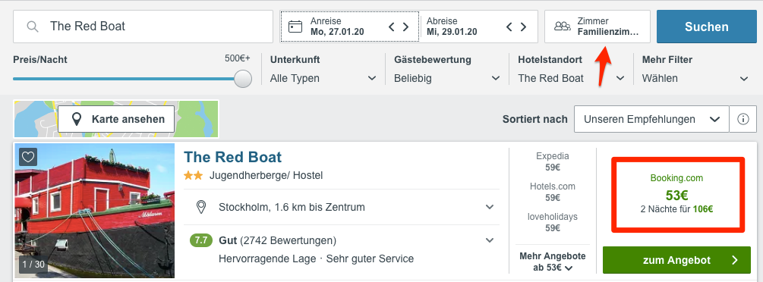Move the Anreise date to the previous day
Image resolution: width=763 pixels, height=282 pixels.
coord(392,27)
